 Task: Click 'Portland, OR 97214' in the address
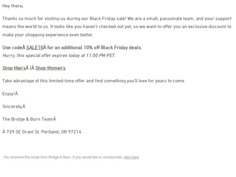coord(61,132)
